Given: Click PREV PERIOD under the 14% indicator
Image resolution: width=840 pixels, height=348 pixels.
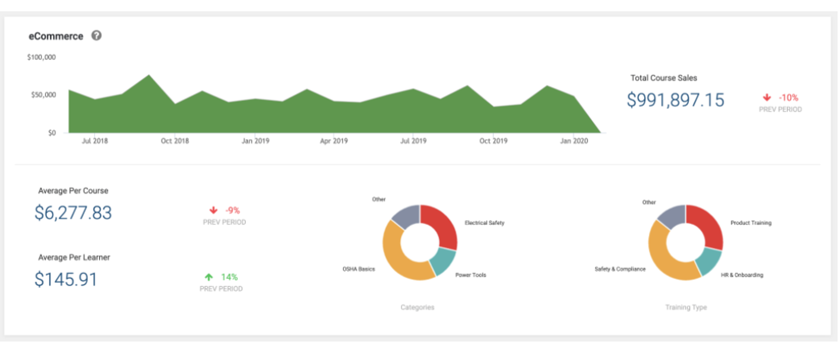Looking at the screenshot, I should pos(221,289).
